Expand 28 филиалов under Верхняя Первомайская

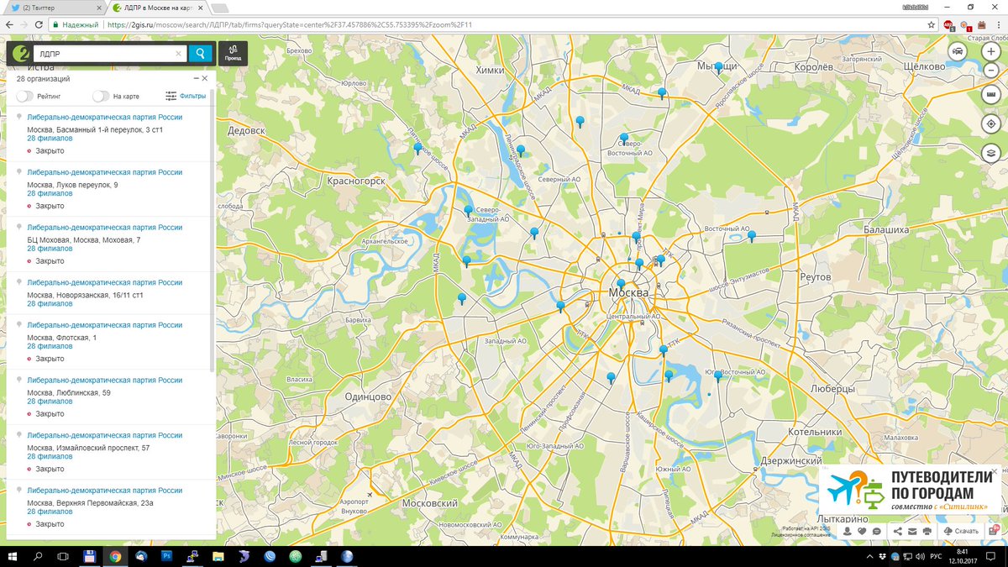[x=50, y=512]
